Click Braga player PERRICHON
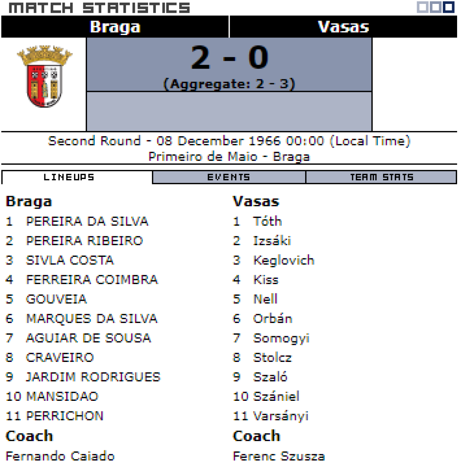 coord(65,416)
